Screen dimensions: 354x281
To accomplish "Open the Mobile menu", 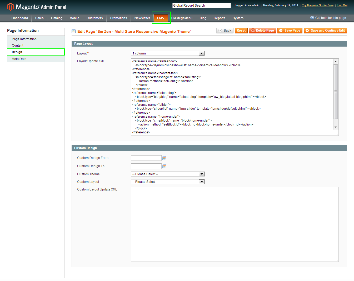I will tap(74, 18).
